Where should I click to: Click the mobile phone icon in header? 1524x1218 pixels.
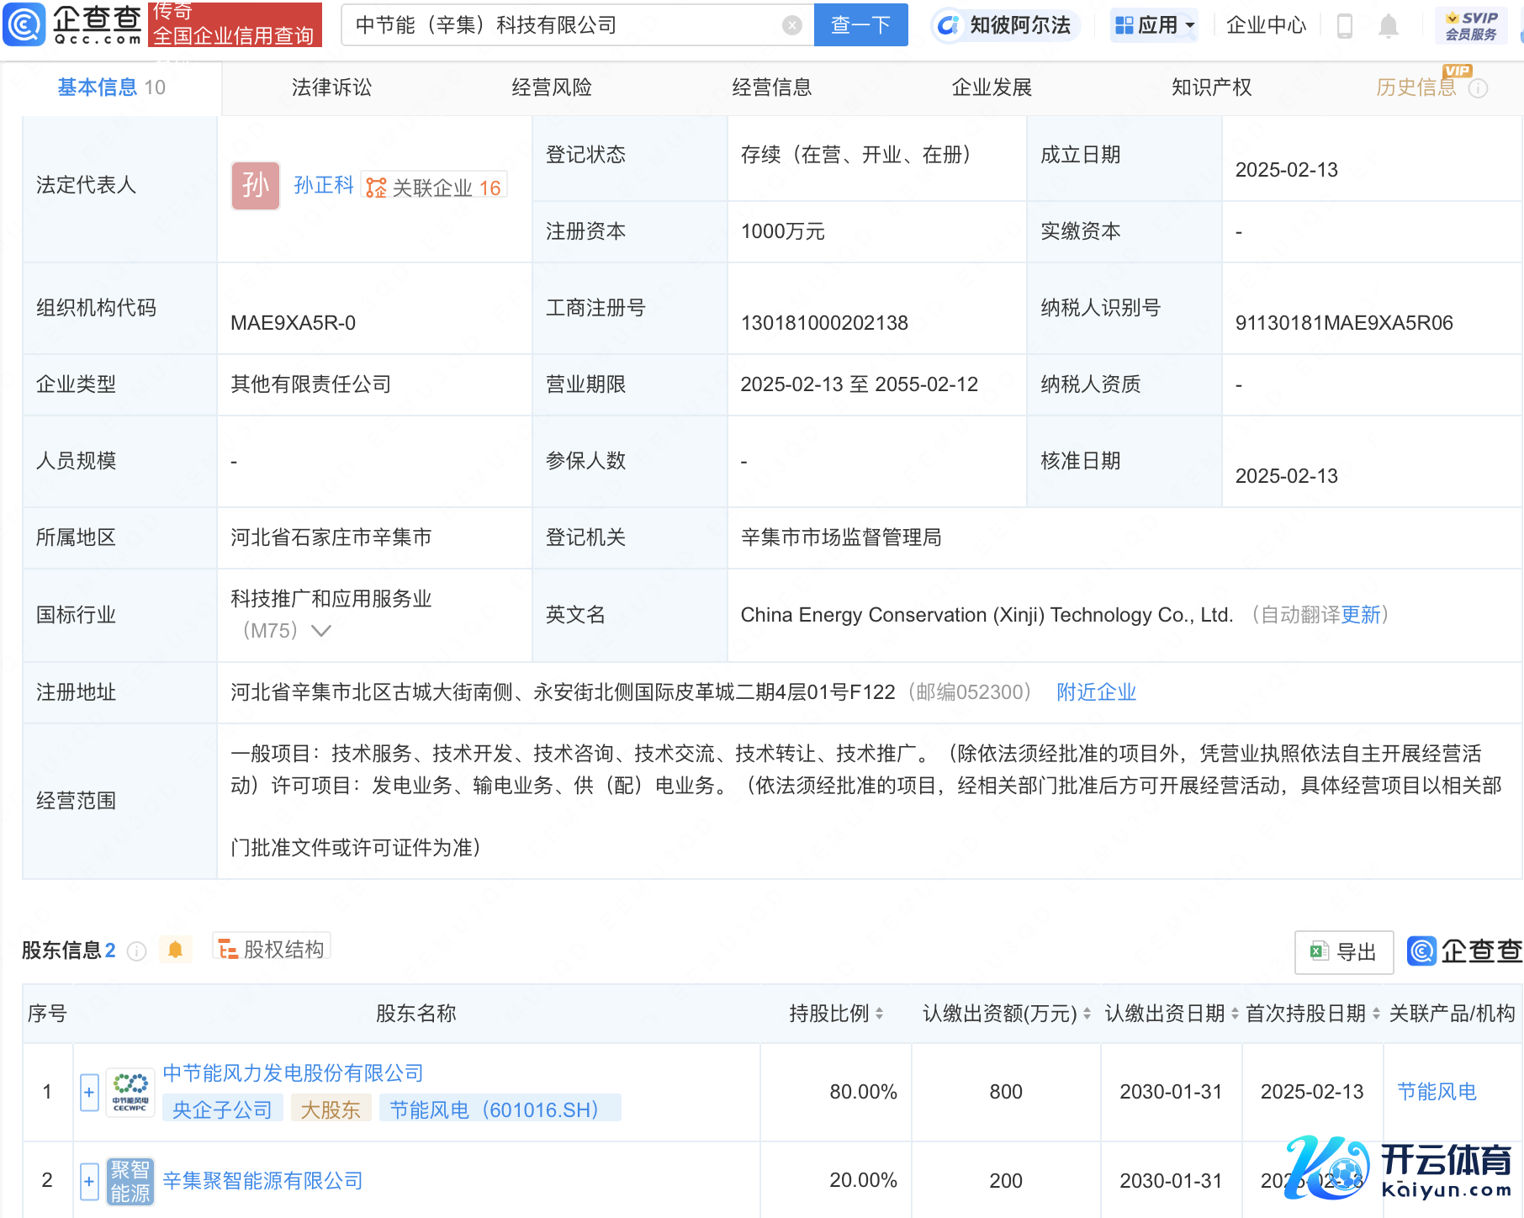click(x=1344, y=26)
